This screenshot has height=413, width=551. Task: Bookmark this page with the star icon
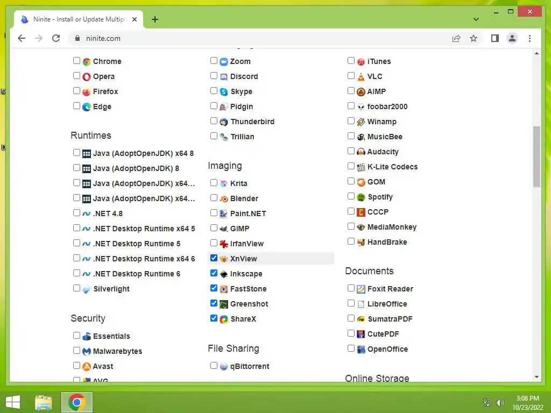click(474, 38)
